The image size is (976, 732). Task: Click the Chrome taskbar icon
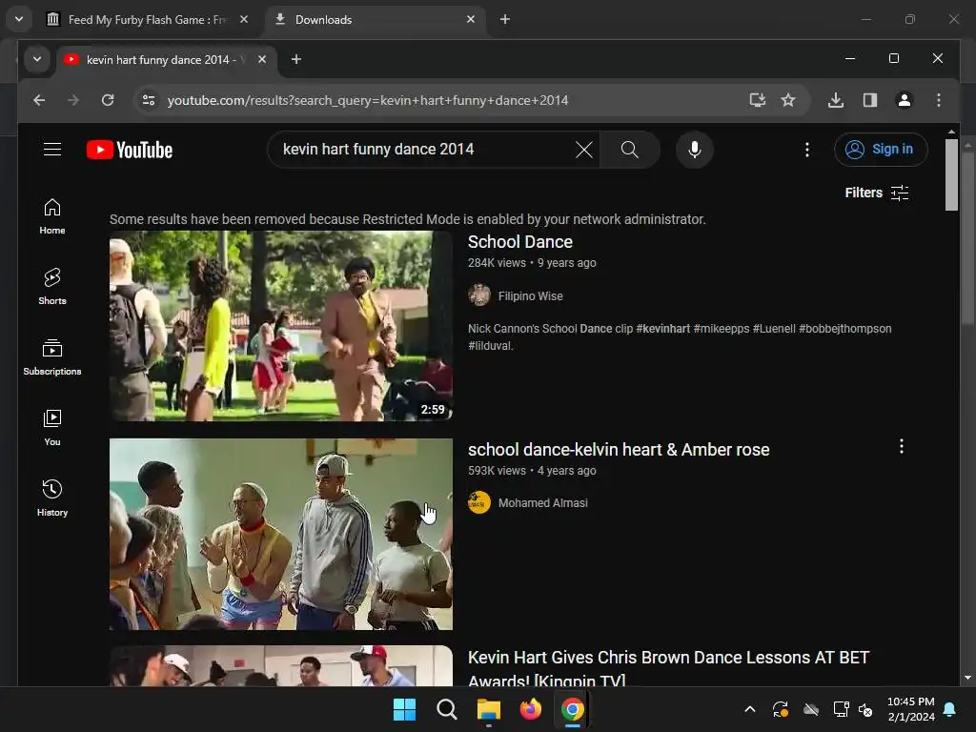(572, 709)
